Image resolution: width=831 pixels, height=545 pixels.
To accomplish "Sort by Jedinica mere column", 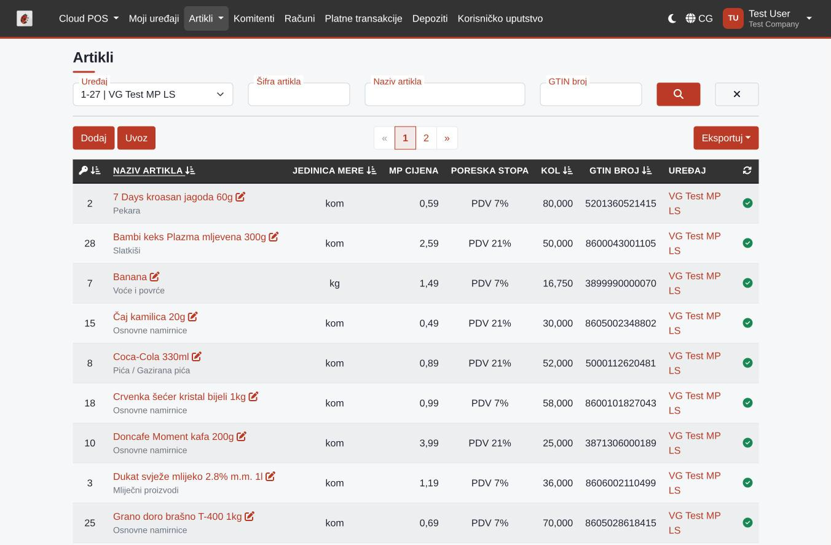I will click(x=334, y=171).
